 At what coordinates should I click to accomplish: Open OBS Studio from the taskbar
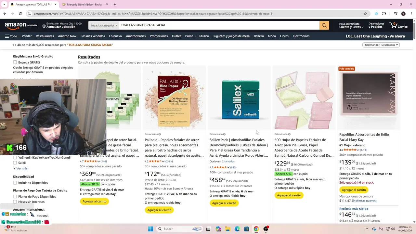tap(266, 229)
